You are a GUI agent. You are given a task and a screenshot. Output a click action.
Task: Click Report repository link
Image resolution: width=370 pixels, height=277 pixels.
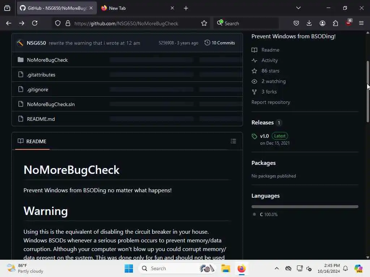(x=271, y=102)
